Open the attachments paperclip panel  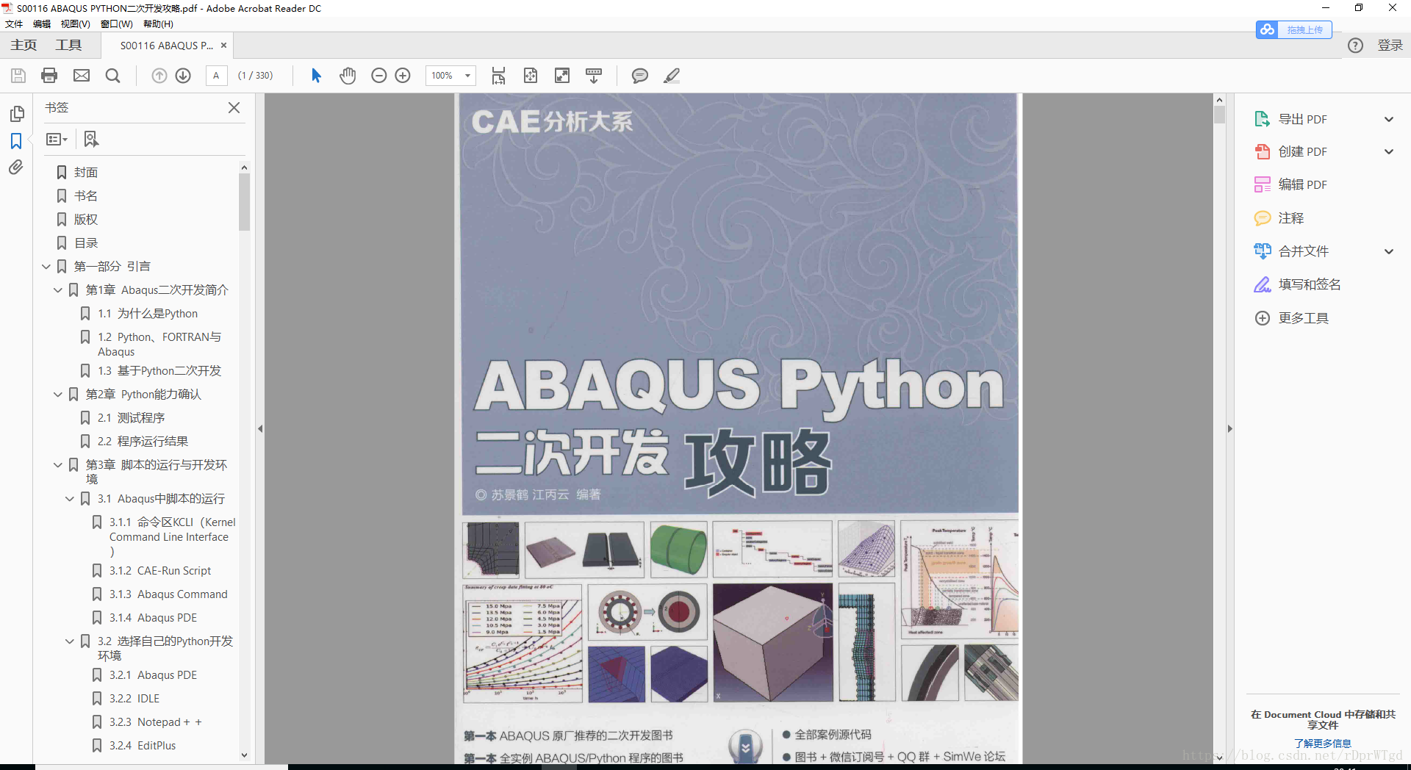click(16, 168)
